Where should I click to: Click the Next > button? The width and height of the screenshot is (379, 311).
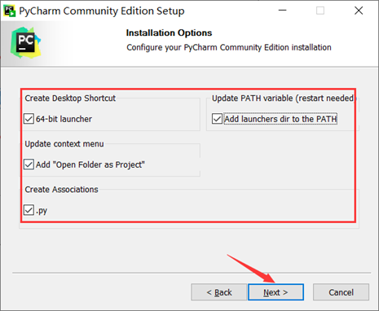click(x=275, y=292)
